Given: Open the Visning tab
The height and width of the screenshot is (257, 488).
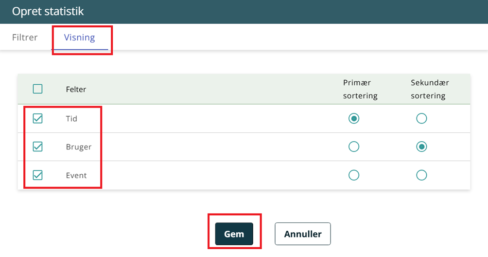Looking at the screenshot, I should click(80, 37).
